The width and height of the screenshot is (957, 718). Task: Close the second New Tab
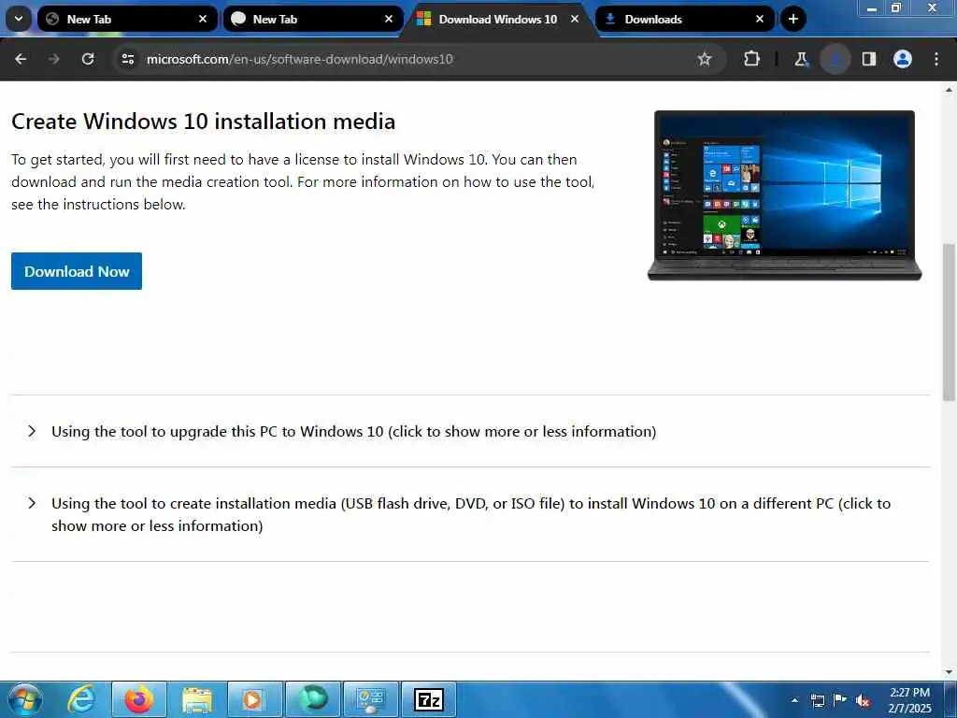(389, 19)
